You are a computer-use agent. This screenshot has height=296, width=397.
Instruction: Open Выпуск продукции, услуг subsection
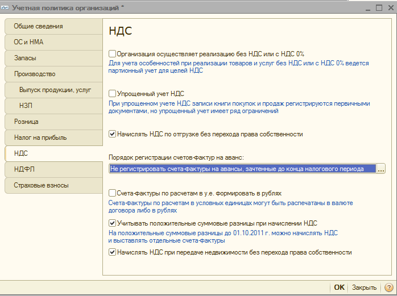coord(53,90)
